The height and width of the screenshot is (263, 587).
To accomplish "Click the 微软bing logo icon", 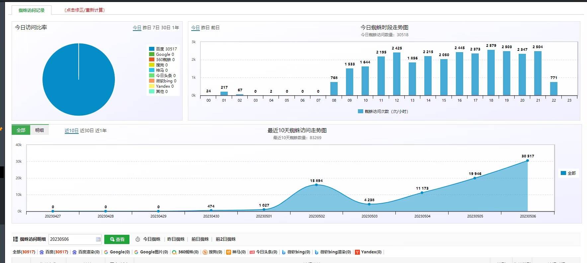I will [284, 252].
